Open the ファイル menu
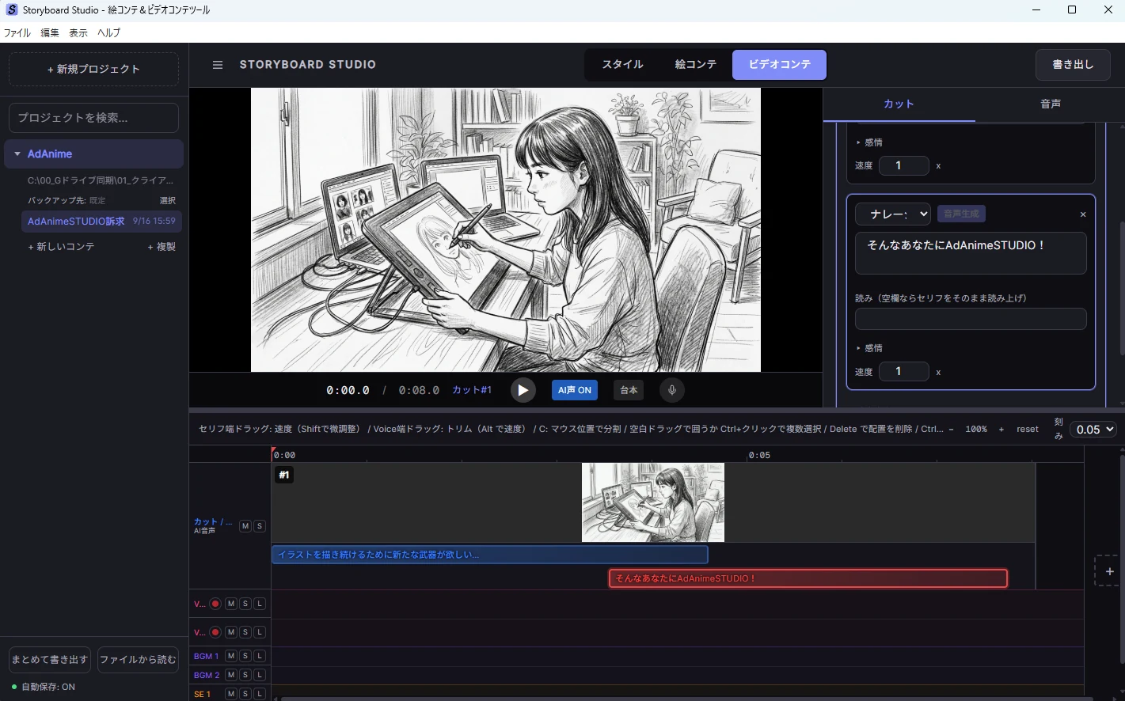The height and width of the screenshot is (701, 1125). coord(17,32)
